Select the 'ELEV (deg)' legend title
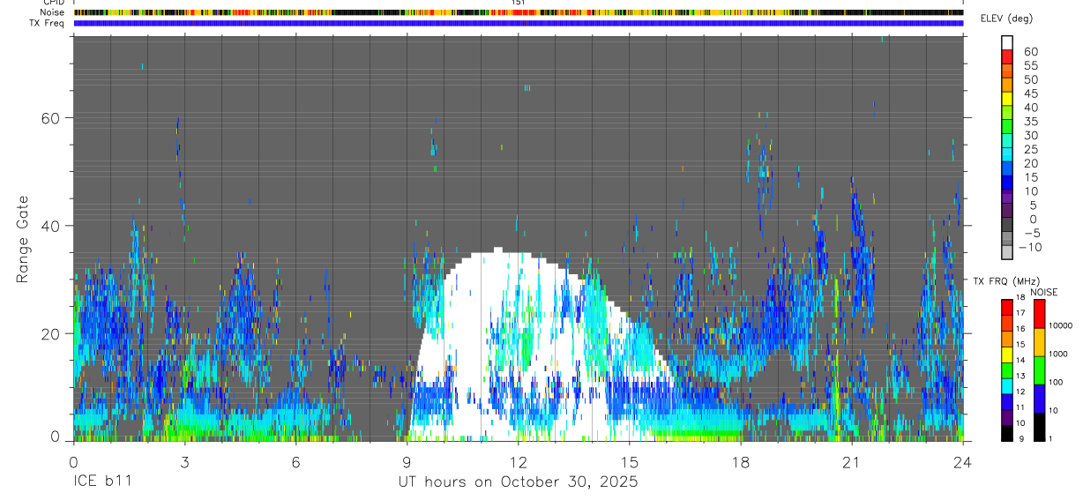This screenshot has width=1083, height=500. [1007, 19]
